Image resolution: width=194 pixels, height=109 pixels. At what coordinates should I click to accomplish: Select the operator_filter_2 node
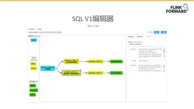pyautogui.click(x=95, y=61)
